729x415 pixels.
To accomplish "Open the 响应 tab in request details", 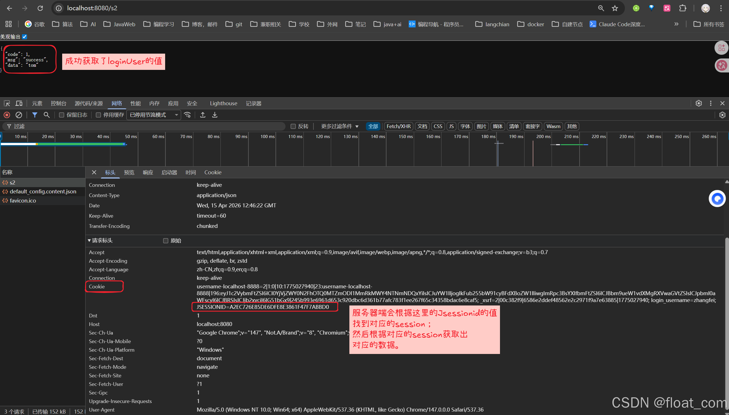I will [148, 172].
